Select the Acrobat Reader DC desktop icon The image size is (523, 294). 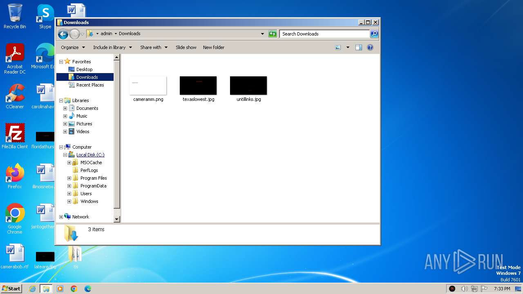[x=15, y=59]
